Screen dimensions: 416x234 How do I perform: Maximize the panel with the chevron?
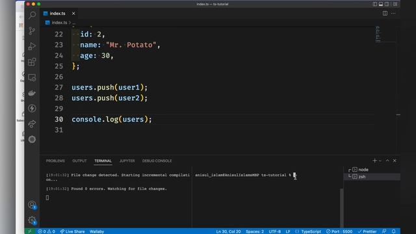coord(387,161)
